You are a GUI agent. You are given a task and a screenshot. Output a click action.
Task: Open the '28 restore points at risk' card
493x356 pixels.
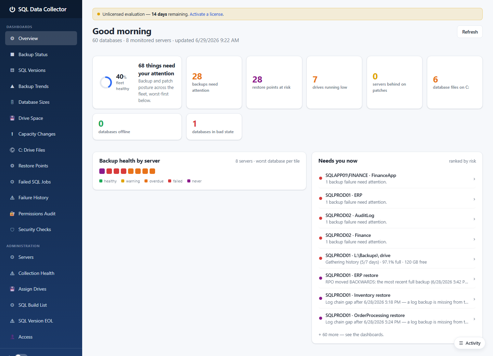[x=274, y=82]
